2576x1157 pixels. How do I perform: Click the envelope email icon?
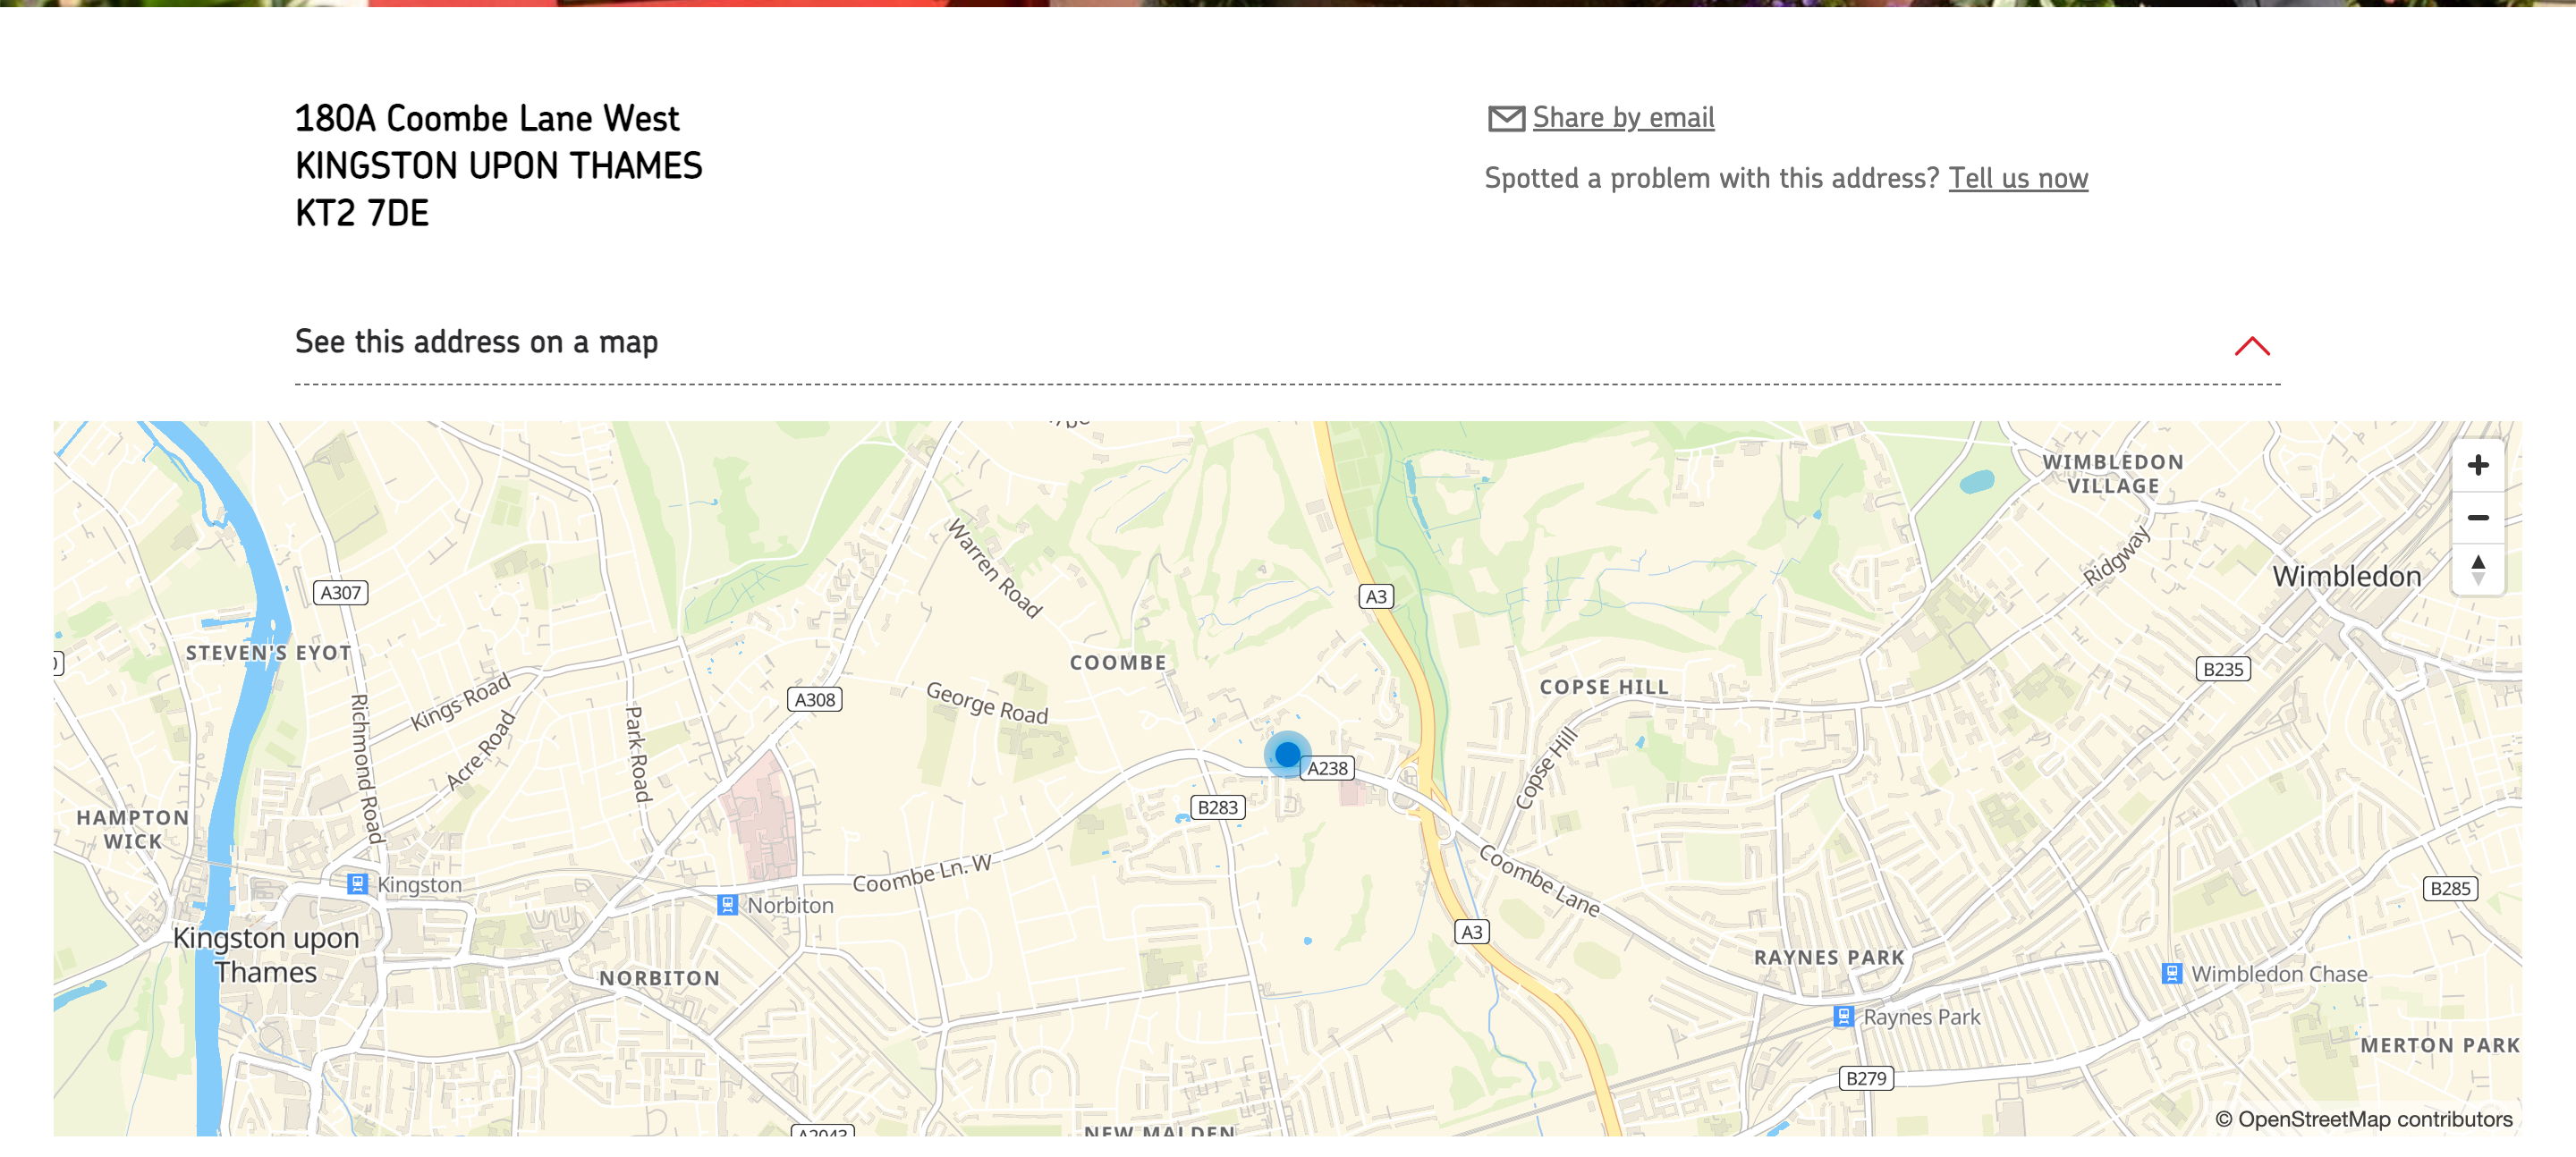point(1505,118)
